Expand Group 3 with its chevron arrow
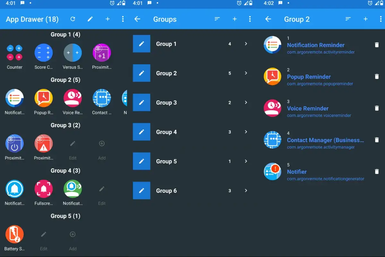The image size is (385, 257). [246, 102]
